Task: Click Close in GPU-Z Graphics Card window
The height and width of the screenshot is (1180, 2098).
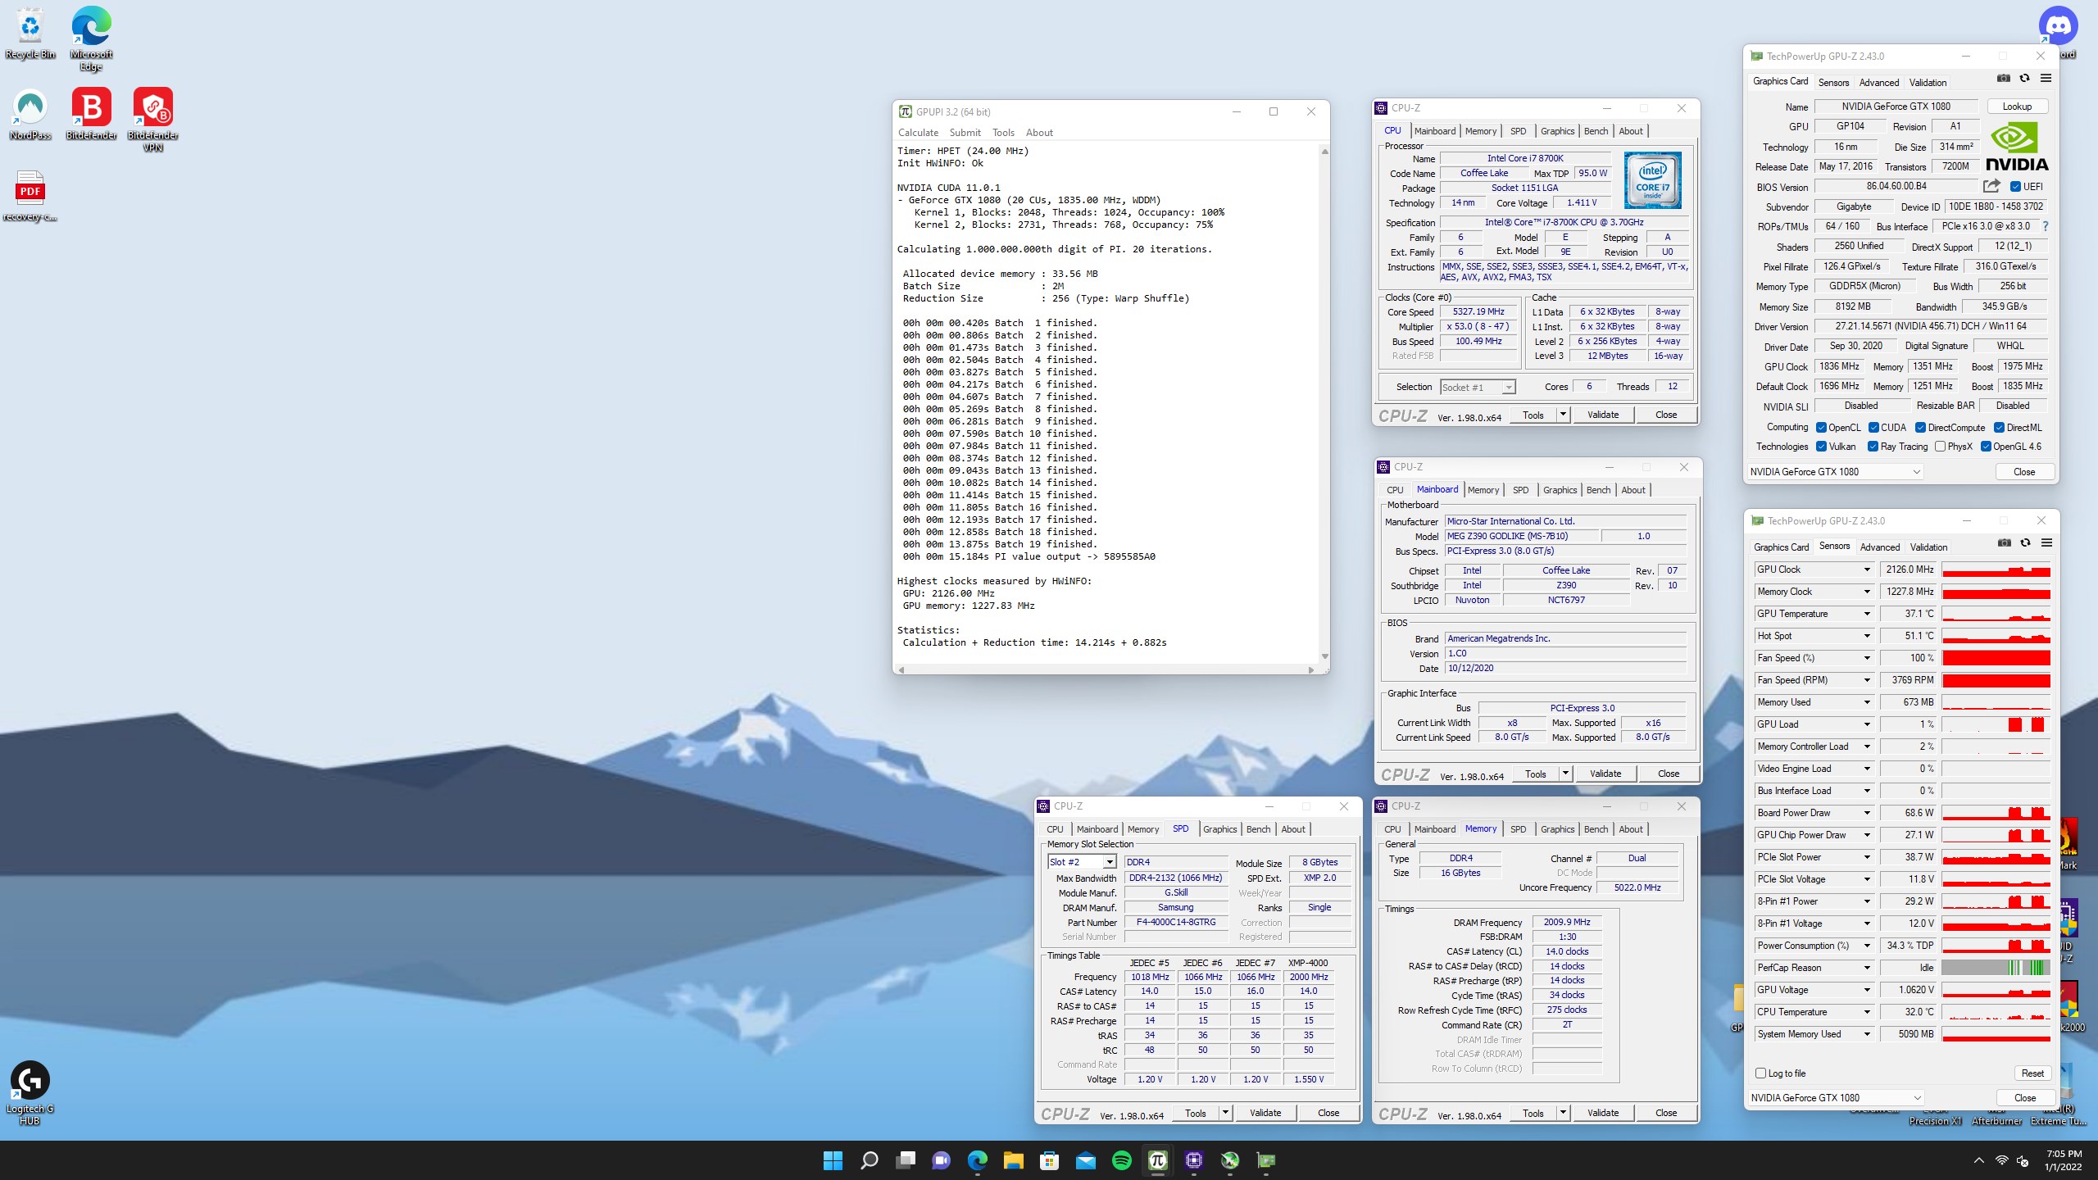Action: click(2024, 472)
